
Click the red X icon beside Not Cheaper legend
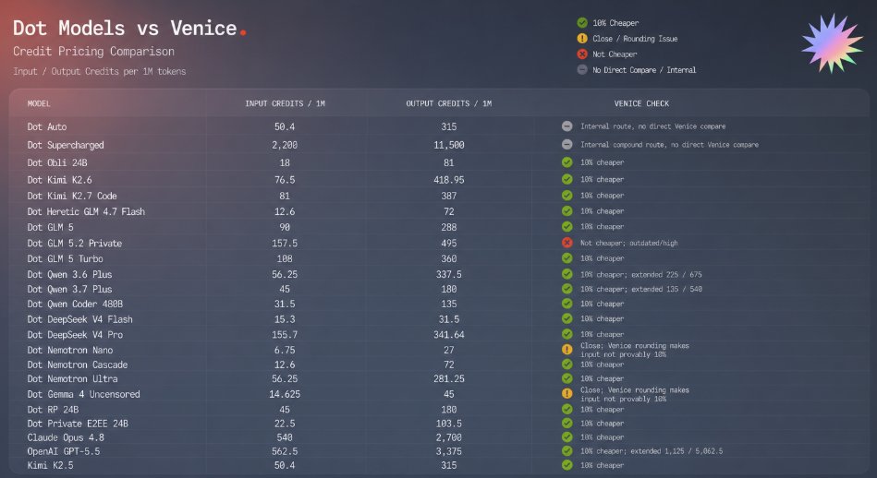582,54
